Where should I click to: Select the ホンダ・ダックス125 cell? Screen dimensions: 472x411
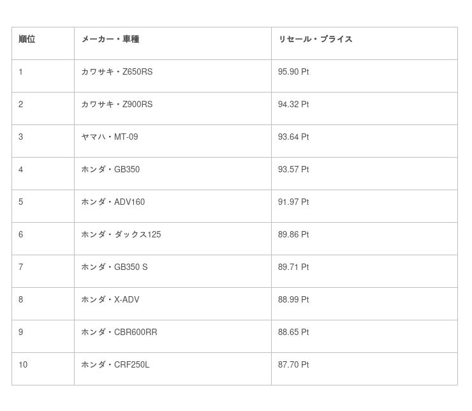(121, 235)
